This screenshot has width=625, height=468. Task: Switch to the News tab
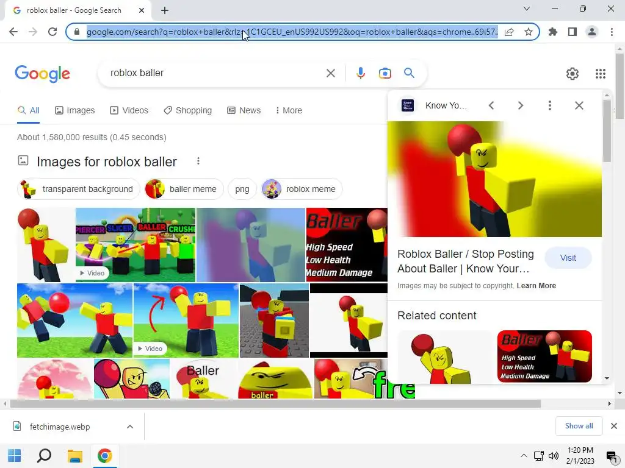pyautogui.click(x=244, y=110)
